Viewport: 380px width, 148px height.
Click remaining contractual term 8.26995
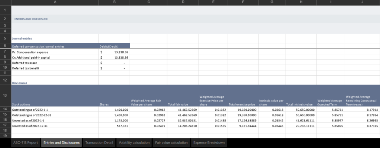tap(362, 120)
